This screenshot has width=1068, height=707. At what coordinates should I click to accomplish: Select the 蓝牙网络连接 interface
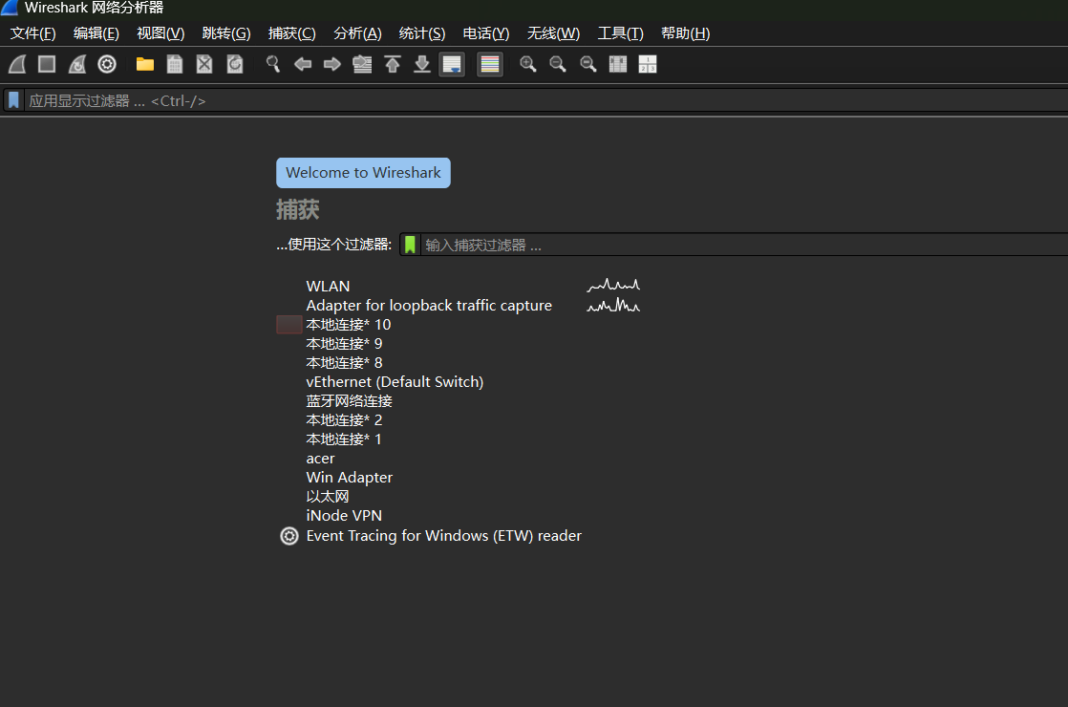tap(349, 400)
